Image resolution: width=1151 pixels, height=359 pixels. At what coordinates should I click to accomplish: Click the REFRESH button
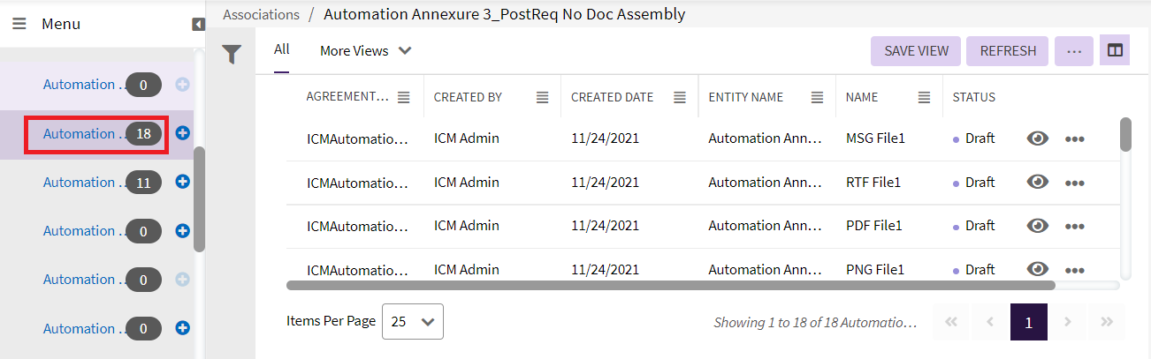coord(1007,51)
